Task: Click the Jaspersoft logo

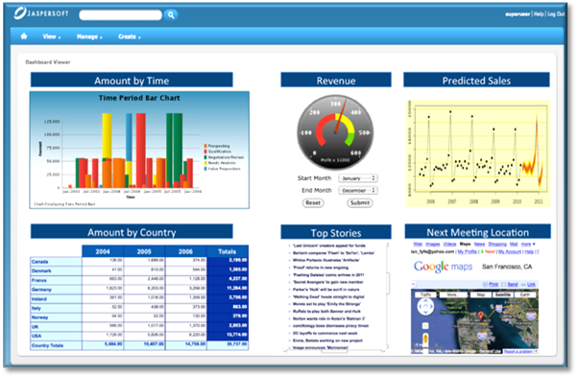Action: (x=41, y=13)
